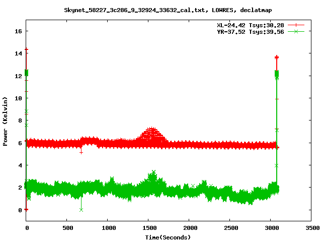Click the y-axis tick label 2
Viewport: 322px width, 242px height.
click(20, 188)
